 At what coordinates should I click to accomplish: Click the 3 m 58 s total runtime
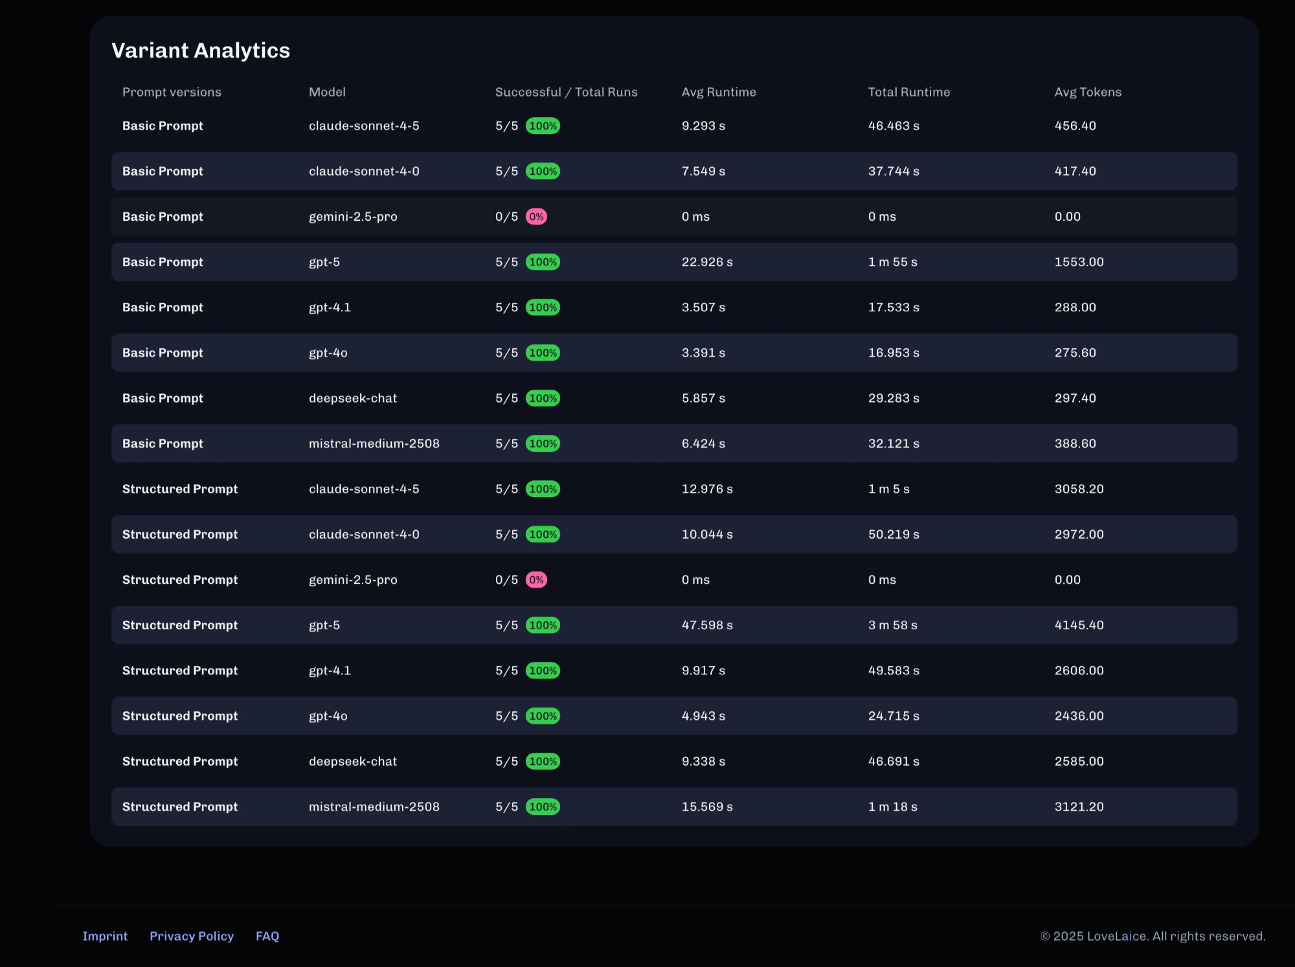[892, 625]
